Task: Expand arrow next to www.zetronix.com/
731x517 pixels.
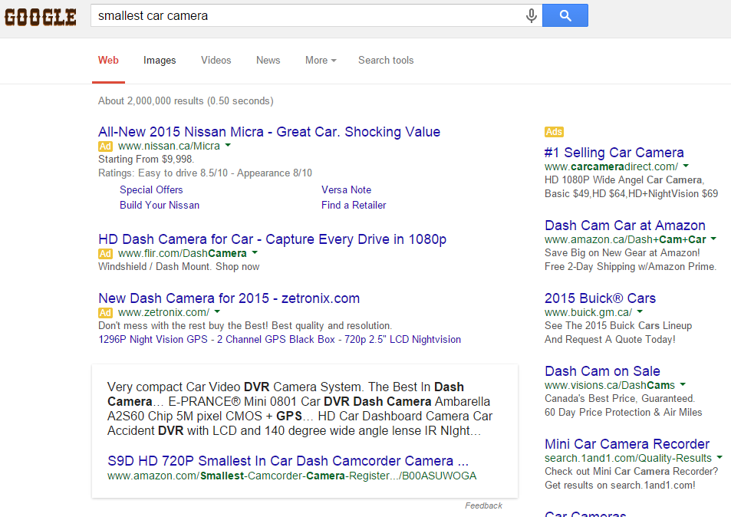Action: point(217,312)
